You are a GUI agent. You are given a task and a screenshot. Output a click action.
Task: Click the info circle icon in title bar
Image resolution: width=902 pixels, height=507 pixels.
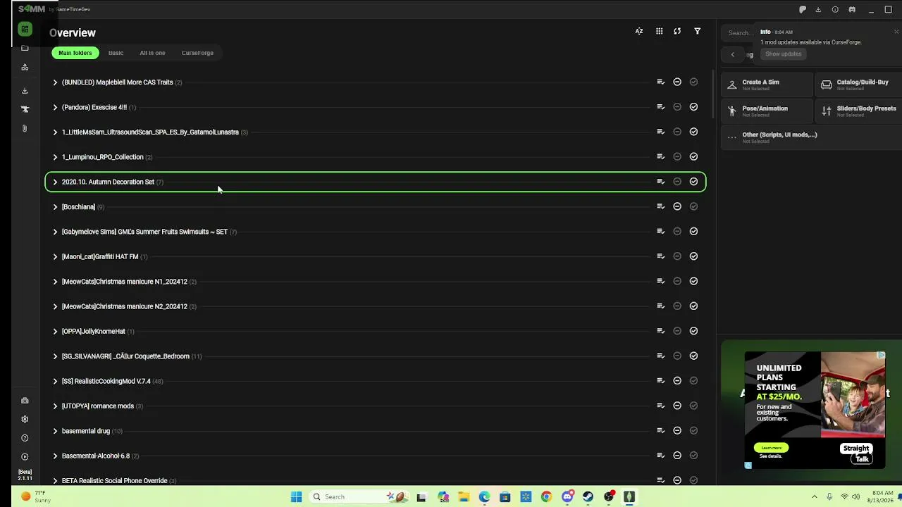[835, 10]
